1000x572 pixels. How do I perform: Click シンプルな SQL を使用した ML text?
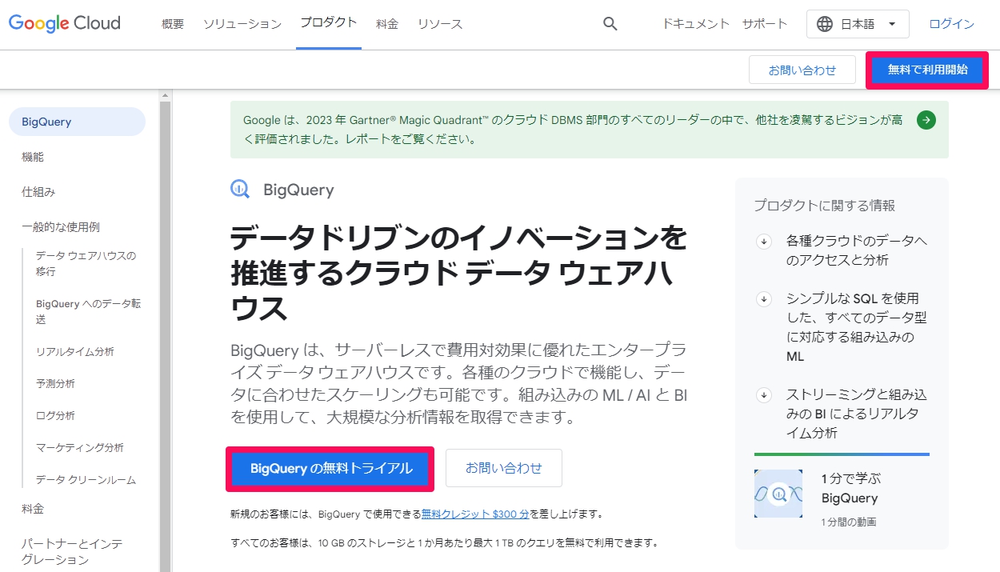(856, 327)
